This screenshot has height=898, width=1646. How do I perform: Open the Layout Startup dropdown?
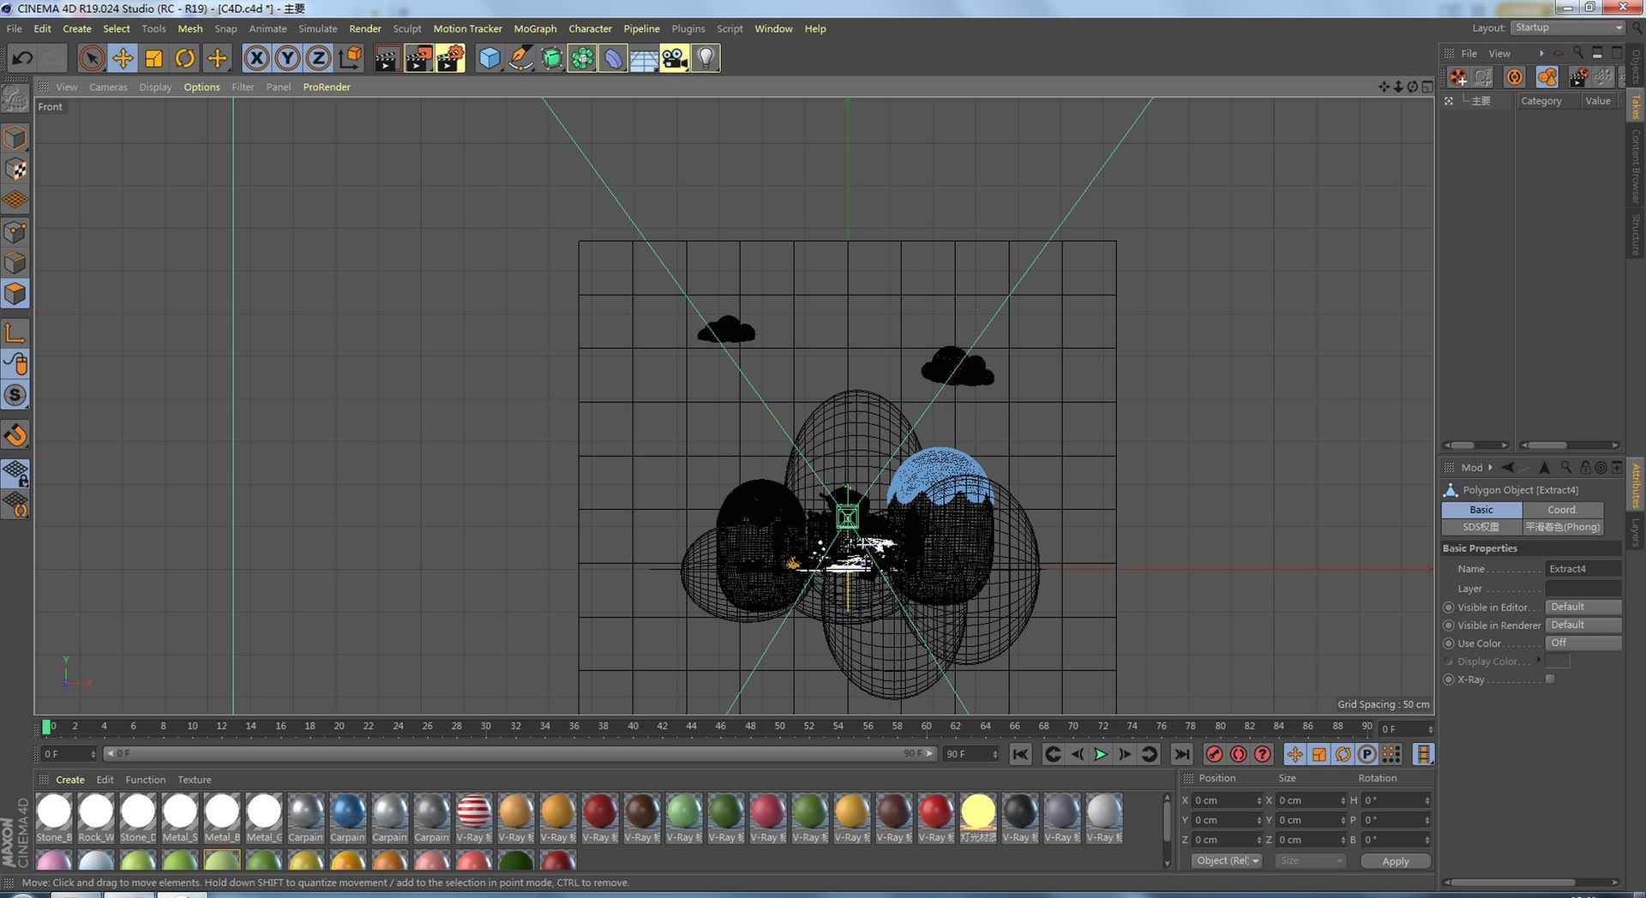pos(1568,27)
